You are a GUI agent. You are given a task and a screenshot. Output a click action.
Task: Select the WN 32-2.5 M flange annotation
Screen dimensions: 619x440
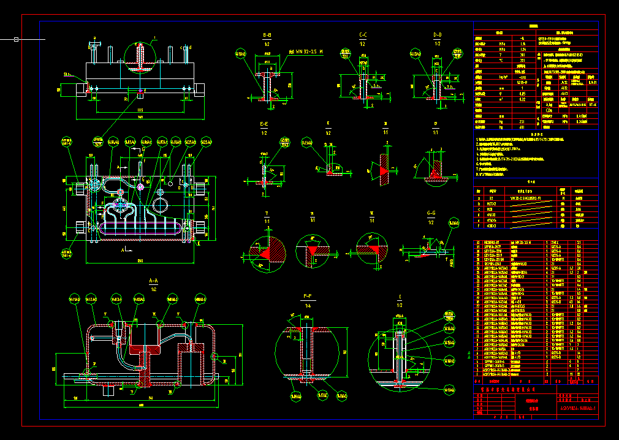pos(306,53)
